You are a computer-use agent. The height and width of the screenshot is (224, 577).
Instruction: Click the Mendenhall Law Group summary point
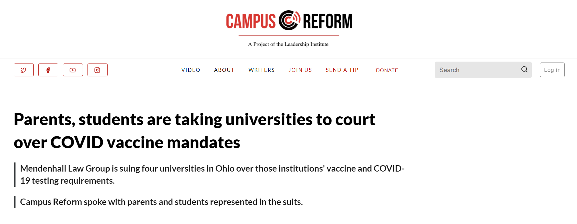(212, 175)
